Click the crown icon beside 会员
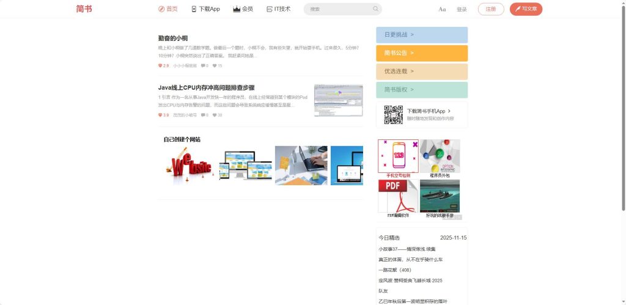The image size is (626, 305). (x=237, y=9)
